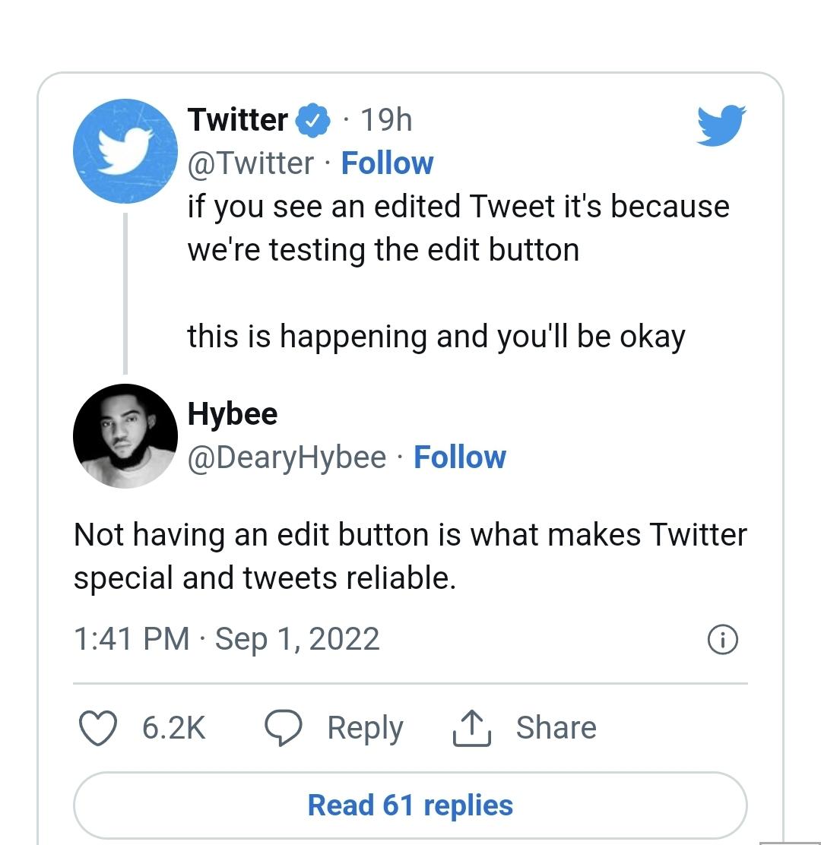Screen dimensions: 821x845
Task: Open the Twitter account's blue profile avatar
Action: pyautogui.click(x=125, y=151)
